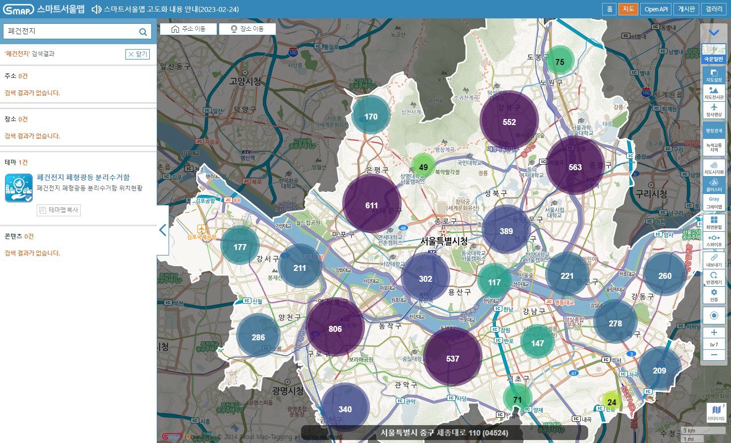The width and height of the screenshot is (731, 443).
Task: Select the 지도 menu button
Action: 628,9
